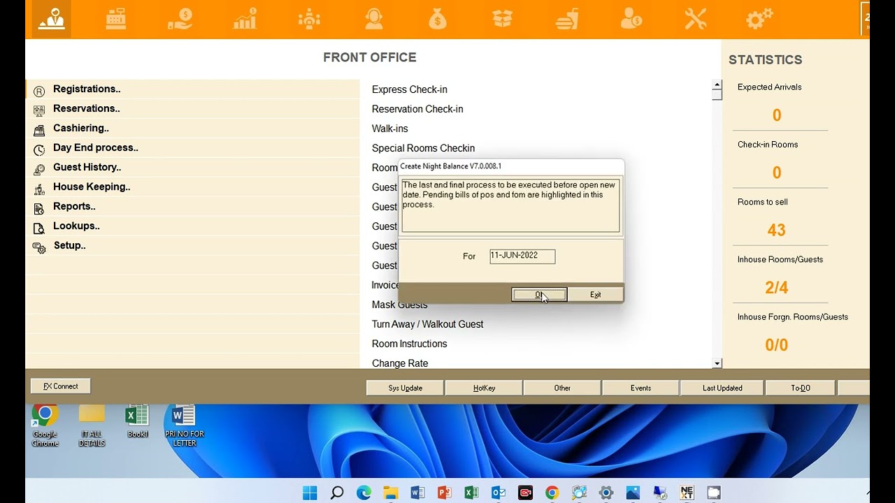Viewport: 895px width, 503px height.
Task: Click the Lookups magnifier icon
Action: click(x=39, y=228)
